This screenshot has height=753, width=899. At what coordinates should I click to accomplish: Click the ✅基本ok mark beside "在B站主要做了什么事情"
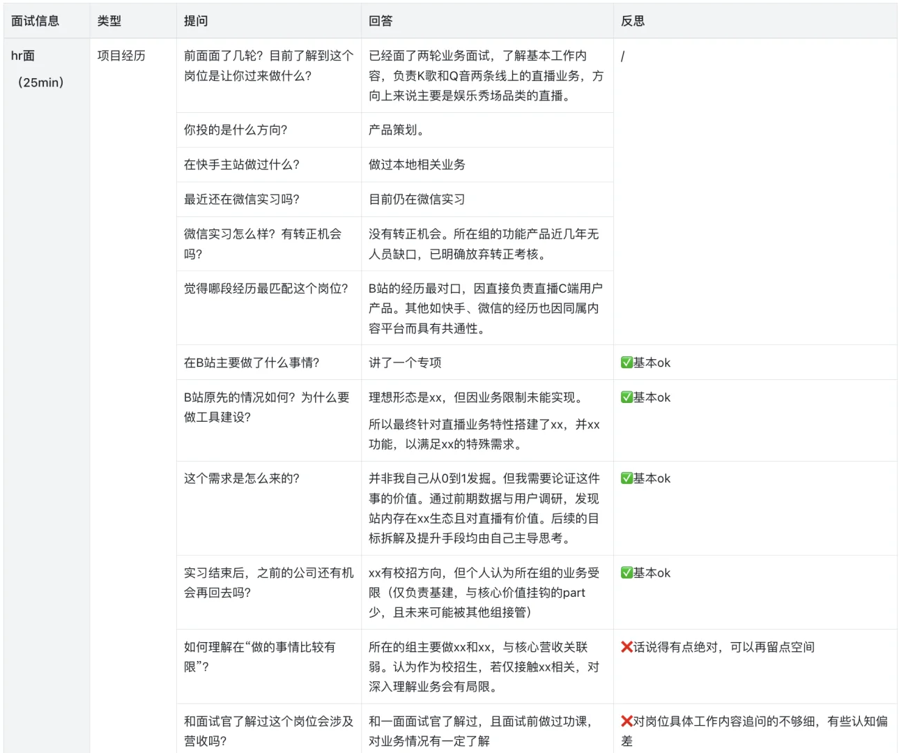point(625,362)
